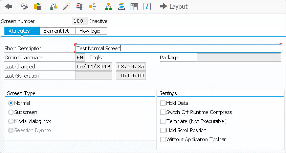Activate the screen with the magic wand icon

66,6
